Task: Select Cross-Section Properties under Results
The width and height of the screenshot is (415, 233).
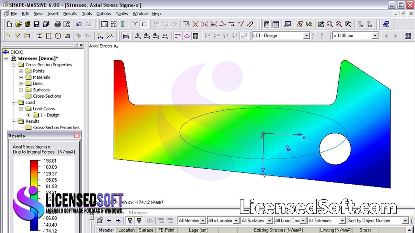Action: pyautogui.click(x=56, y=128)
